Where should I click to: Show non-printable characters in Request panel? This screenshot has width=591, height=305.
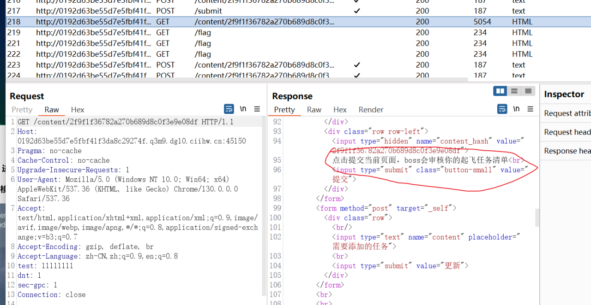click(243, 109)
